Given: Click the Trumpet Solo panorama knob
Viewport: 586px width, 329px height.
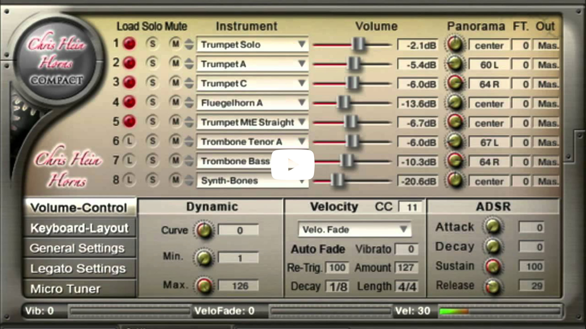Looking at the screenshot, I should tap(455, 44).
